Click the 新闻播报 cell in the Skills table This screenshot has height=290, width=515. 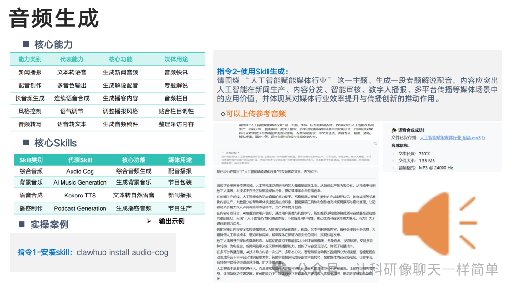(x=180, y=196)
